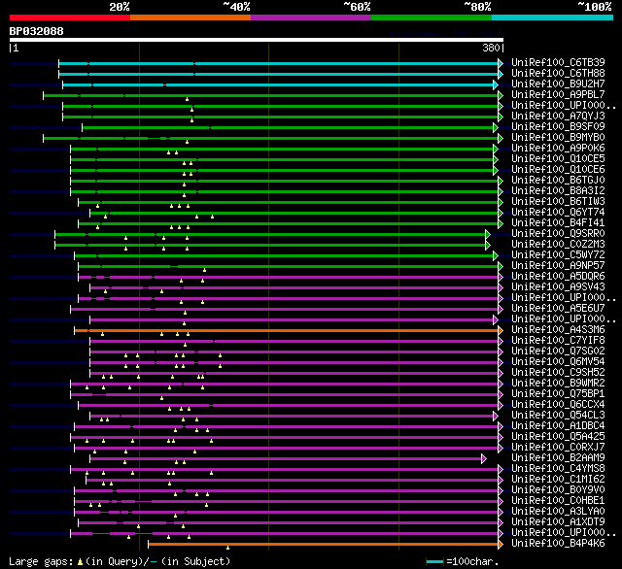This screenshot has width=622, height=569.
Task: Select the UniRef100_Q10CE5 label
Action: pos(558,159)
